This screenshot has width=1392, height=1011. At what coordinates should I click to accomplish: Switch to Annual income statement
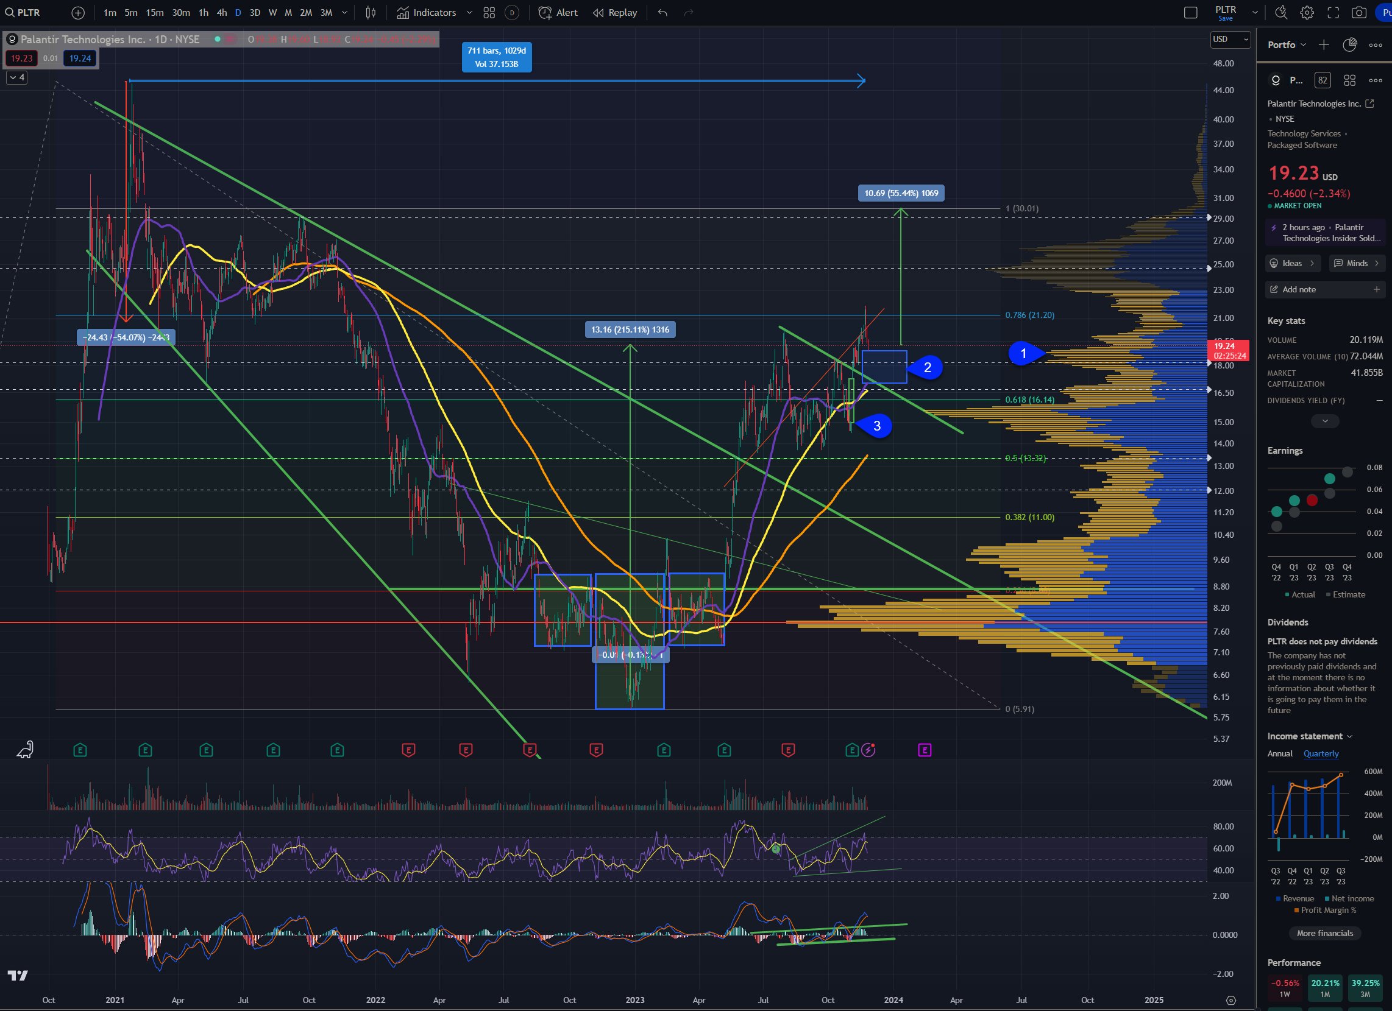pos(1280,753)
